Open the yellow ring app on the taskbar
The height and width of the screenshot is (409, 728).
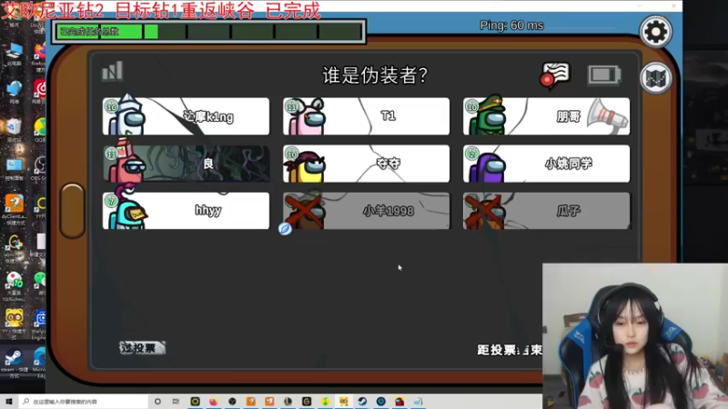pyautogui.click(x=195, y=402)
